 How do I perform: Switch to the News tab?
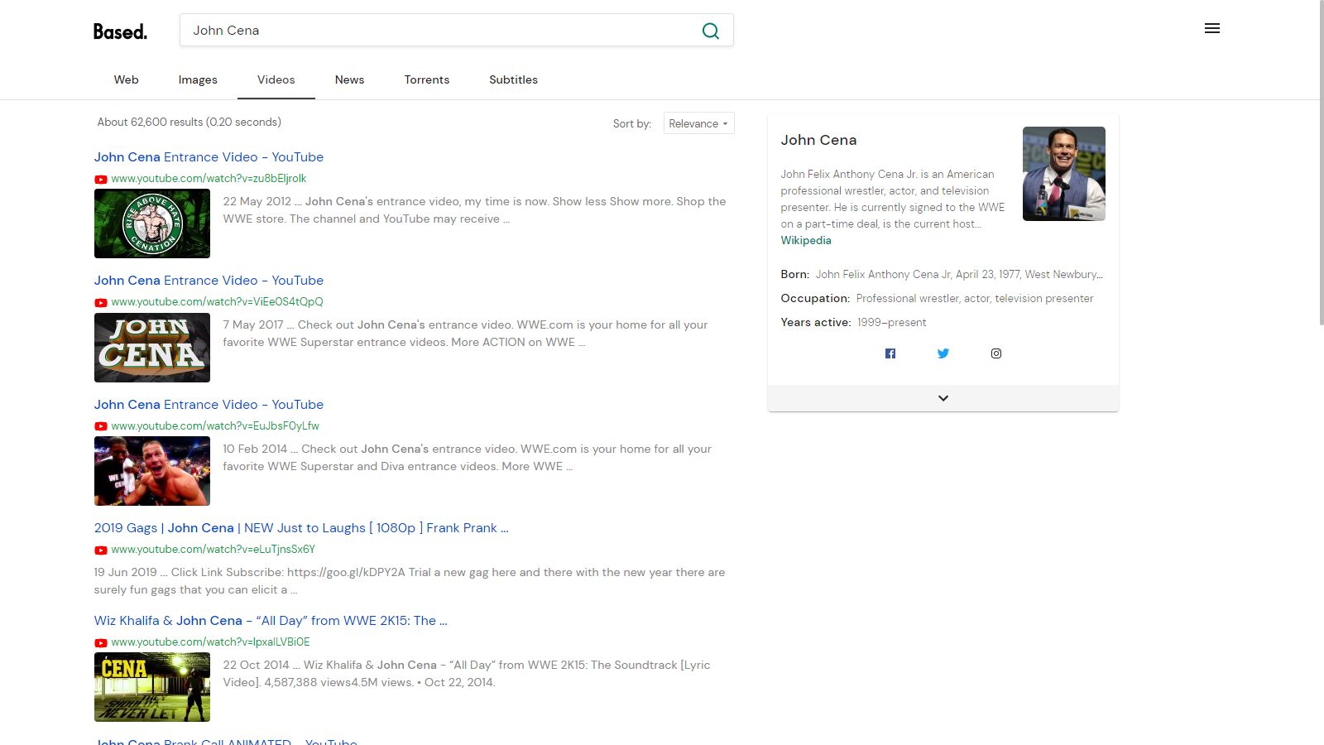[349, 79]
